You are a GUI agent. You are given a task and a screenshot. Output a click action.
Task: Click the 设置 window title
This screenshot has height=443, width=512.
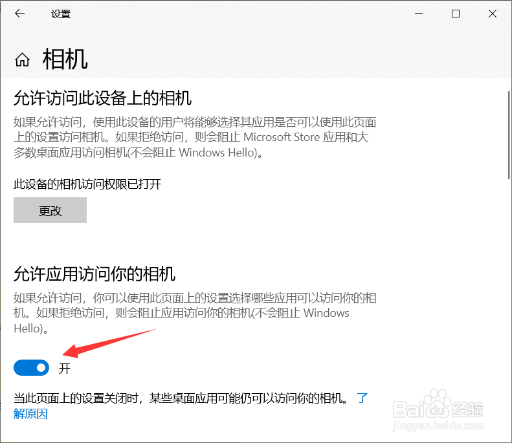point(61,14)
